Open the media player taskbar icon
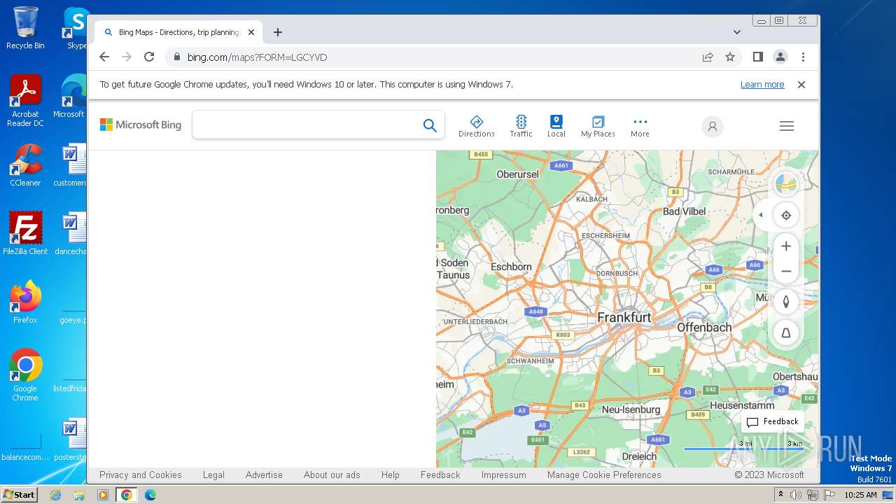The height and width of the screenshot is (504, 896). 103,495
